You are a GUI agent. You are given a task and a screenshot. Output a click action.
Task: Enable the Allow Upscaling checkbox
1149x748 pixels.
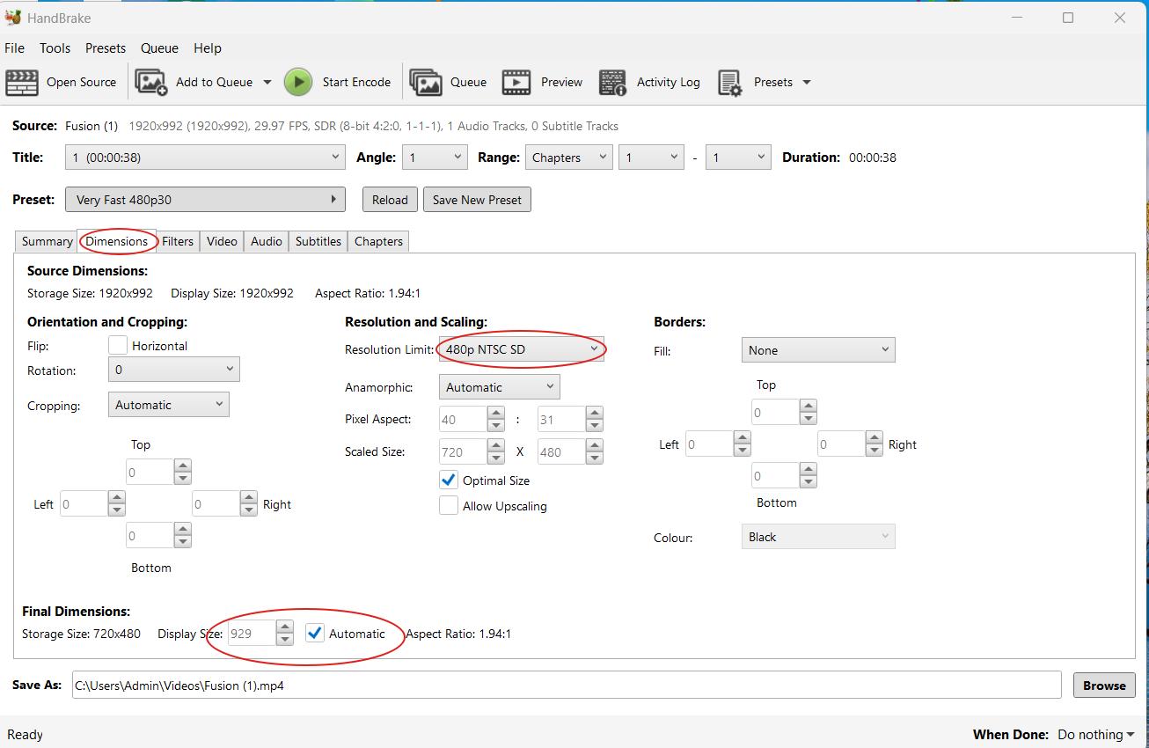point(449,506)
